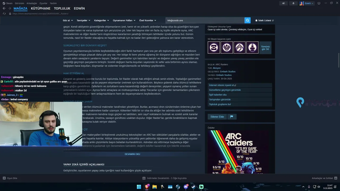This screenshot has height=191, width=340.
Task: Open File Explorer from the taskbar
Action: coord(155,187)
